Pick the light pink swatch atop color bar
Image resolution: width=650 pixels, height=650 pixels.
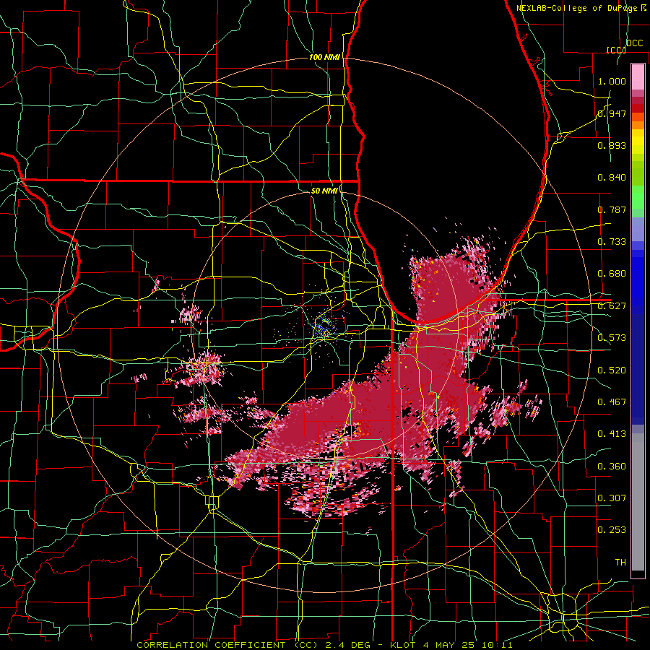(x=638, y=77)
